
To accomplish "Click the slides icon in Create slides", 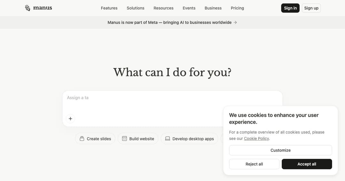I will (82, 139).
